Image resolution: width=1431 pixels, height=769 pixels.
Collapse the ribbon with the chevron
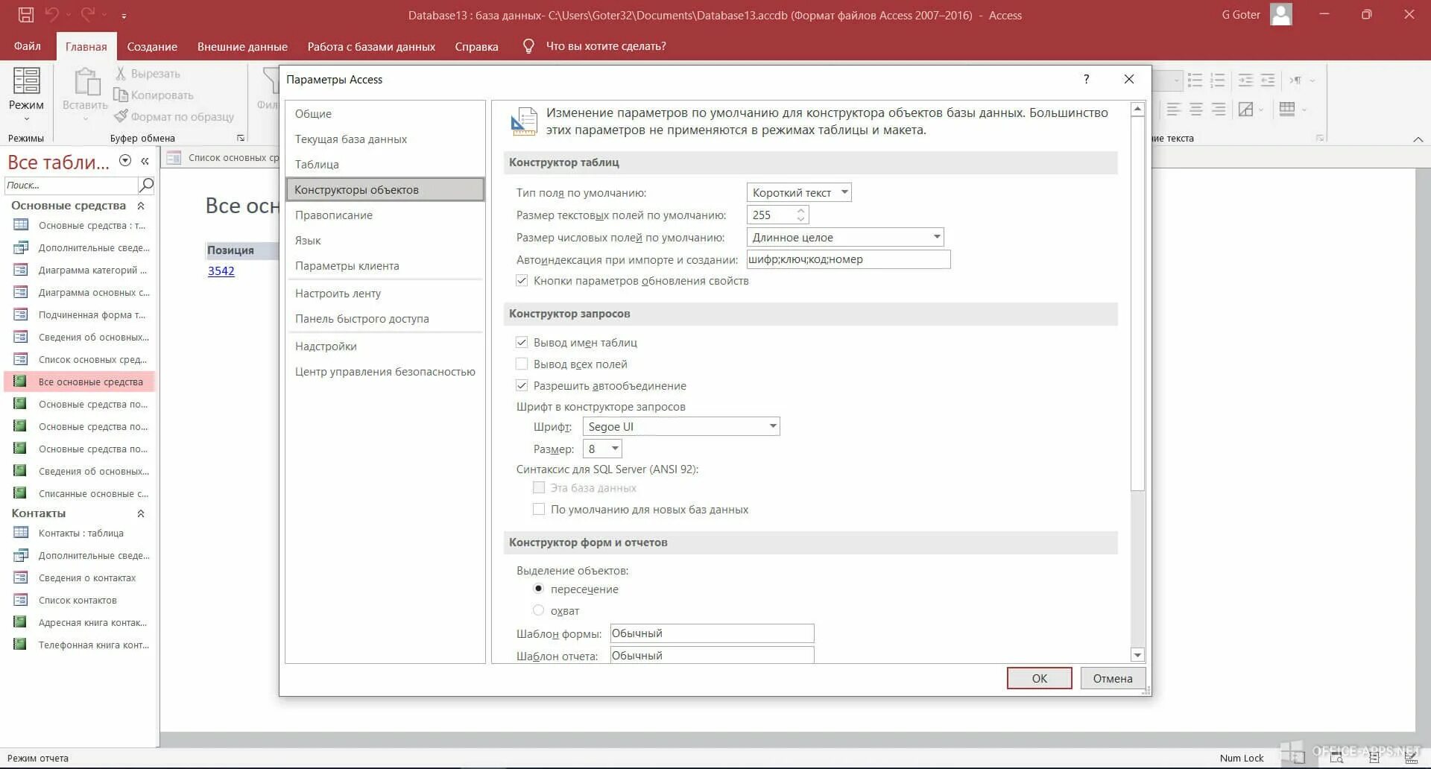click(1418, 139)
